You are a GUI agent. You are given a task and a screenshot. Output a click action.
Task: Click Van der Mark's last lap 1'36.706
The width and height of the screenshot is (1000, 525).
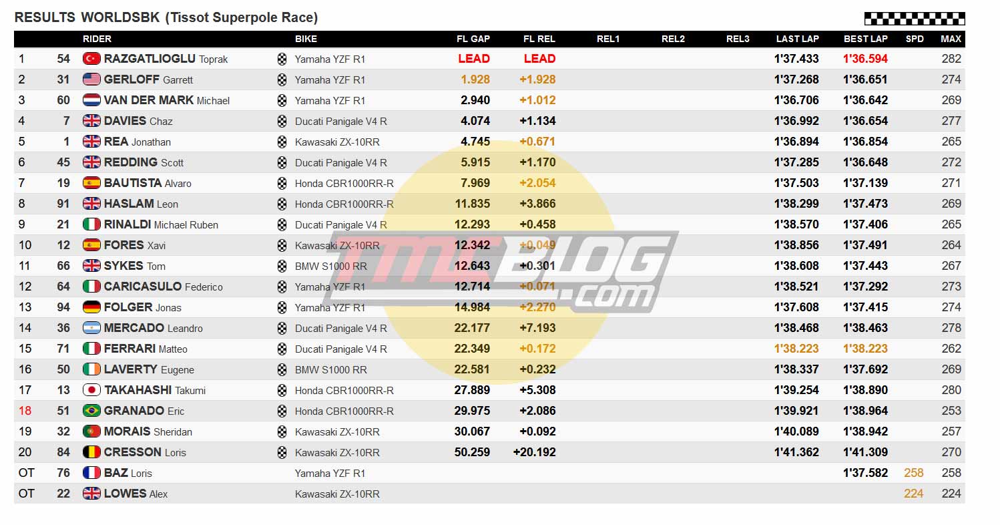click(x=796, y=100)
